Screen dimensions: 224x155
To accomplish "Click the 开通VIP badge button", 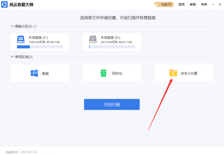I will click(164, 4).
